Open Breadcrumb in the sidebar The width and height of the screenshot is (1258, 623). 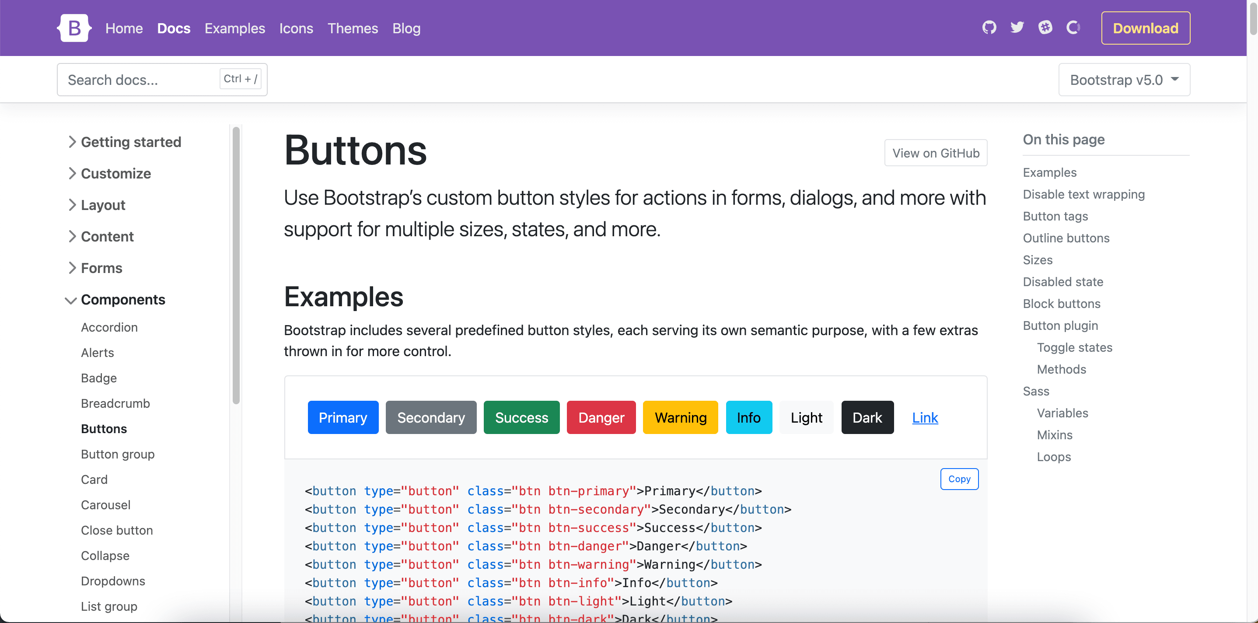pos(115,404)
